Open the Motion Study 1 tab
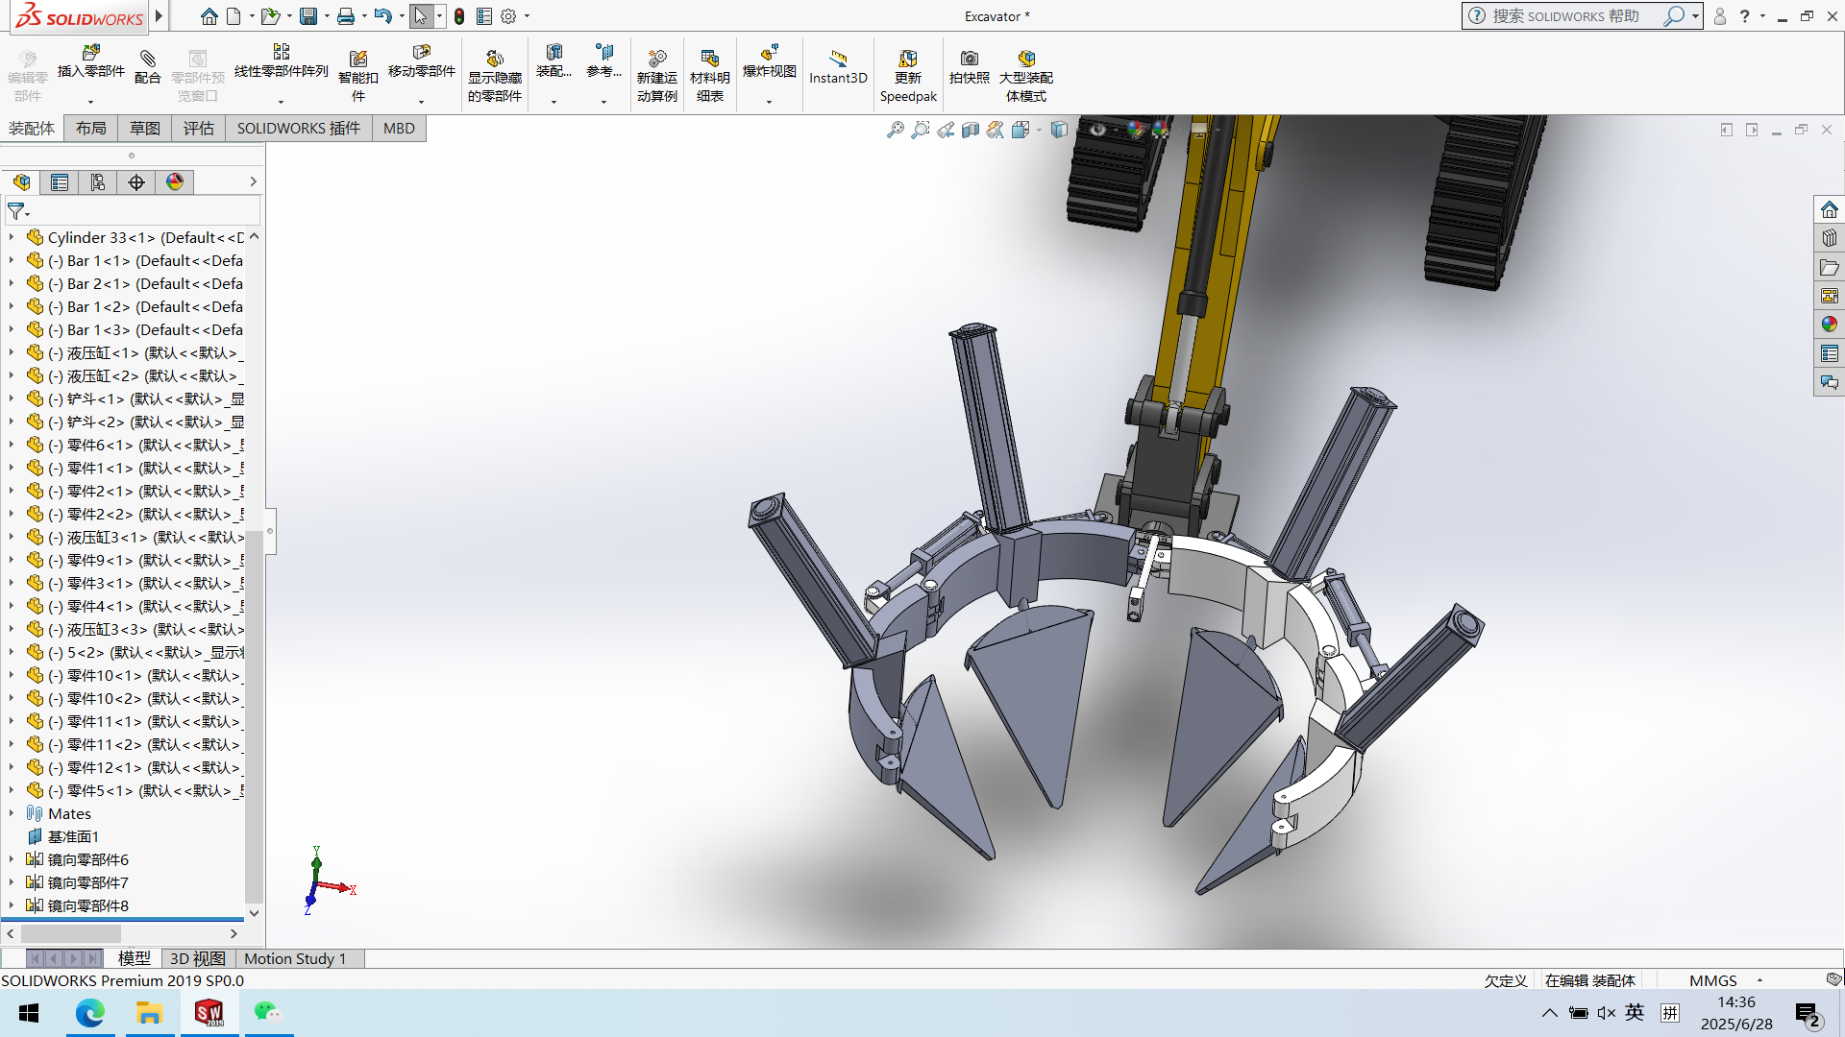 point(294,958)
